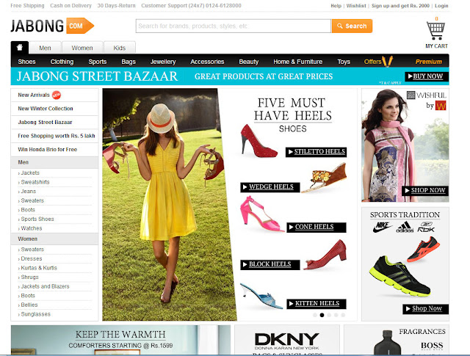Click the brown wedge heel shoe image

(324, 178)
